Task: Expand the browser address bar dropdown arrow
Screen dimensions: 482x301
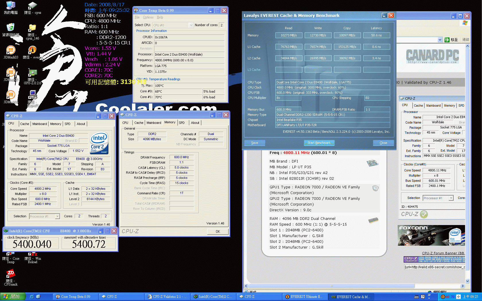Action: (440, 40)
